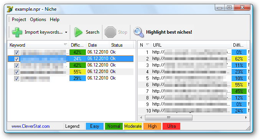Uncheck the selected keyword with 24% difficulty
The width and height of the screenshot is (260, 140).
pyautogui.click(x=16, y=59)
